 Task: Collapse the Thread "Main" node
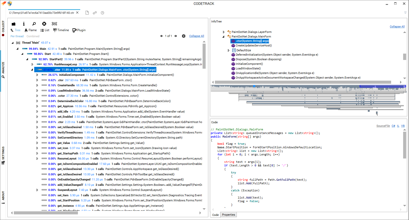click(x=13, y=43)
